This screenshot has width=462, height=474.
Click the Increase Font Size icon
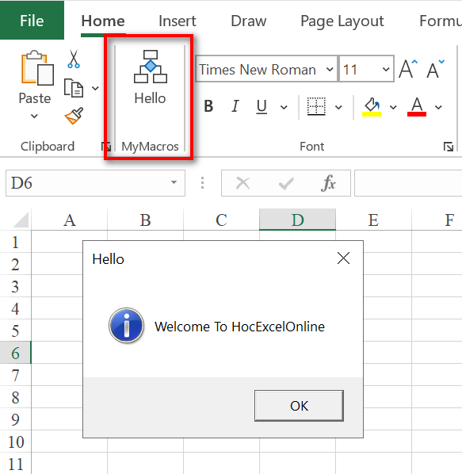pyautogui.click(x=408, y=69)
